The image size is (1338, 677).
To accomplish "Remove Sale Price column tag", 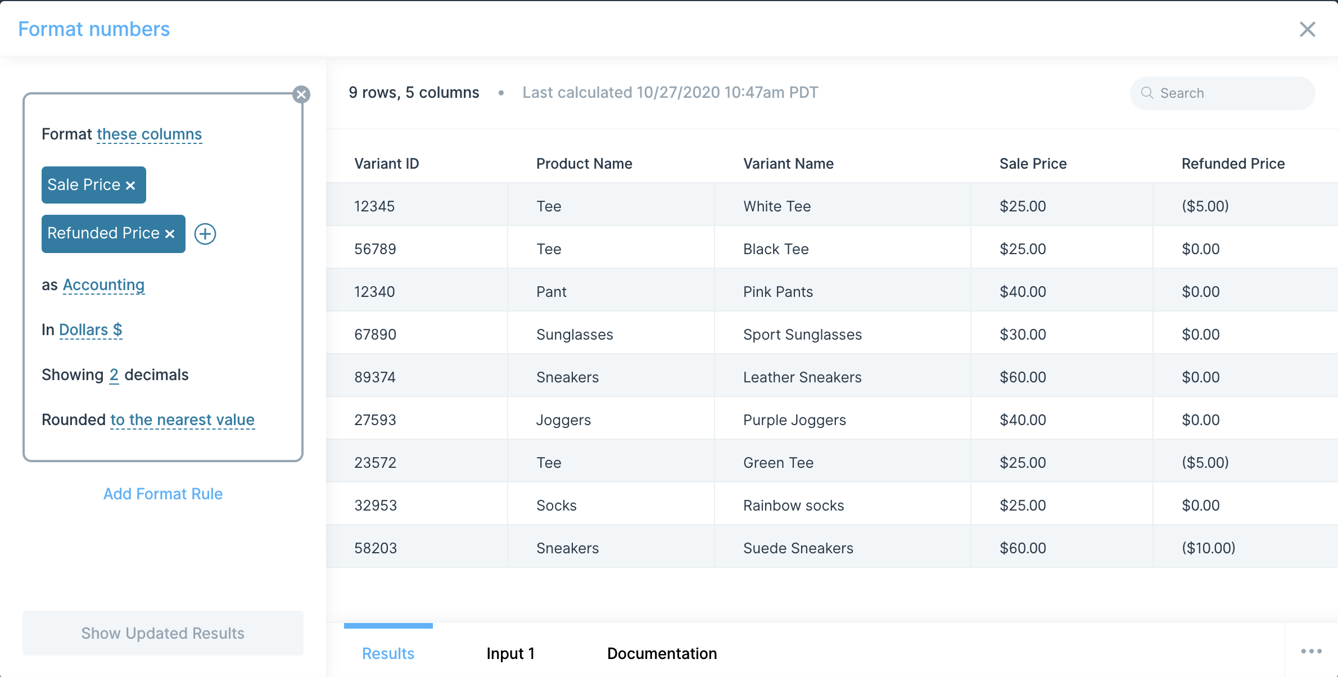I will 130,186.
